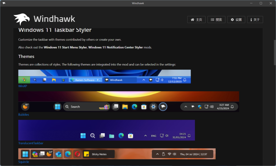This screenshot has height=166, width=276.
Task: Click the Windhawk eagle logo in header
Action: 22,19
